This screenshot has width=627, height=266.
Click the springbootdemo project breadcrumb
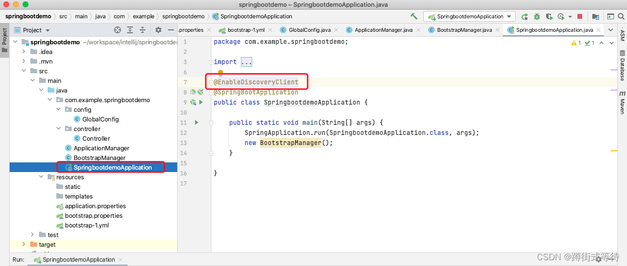pos(28,16)
